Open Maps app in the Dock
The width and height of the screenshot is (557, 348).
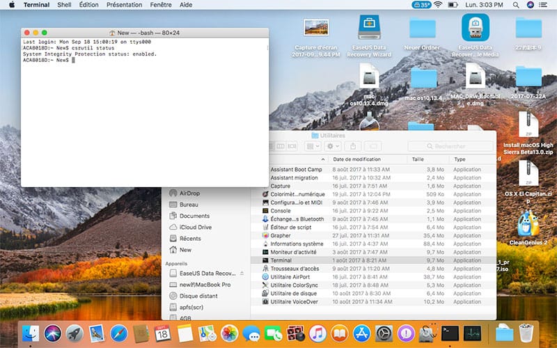click(x=207, y=334)
